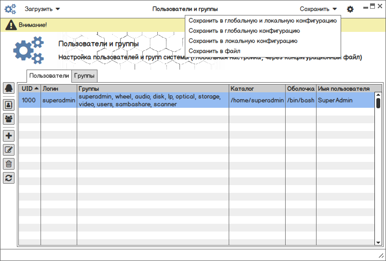
Task: Collapse the Сохранить dropdown menu
Action: click(x=318, y=9)
